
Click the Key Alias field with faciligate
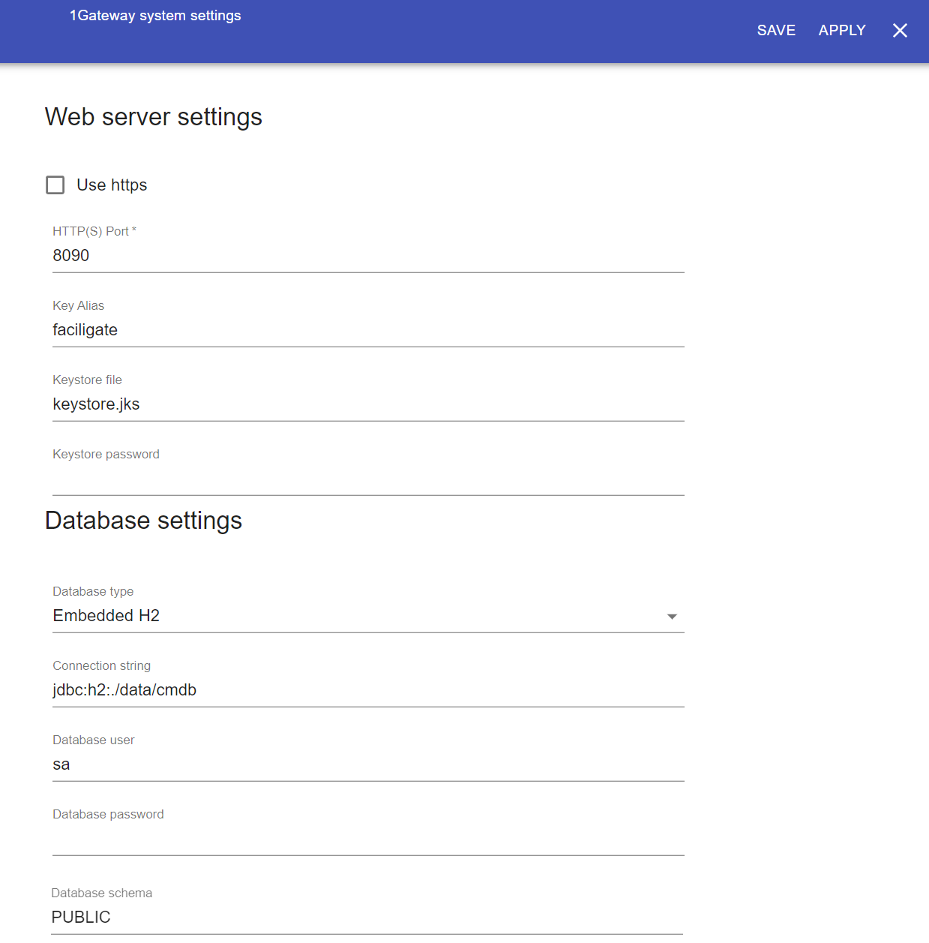tap(367, 330)
